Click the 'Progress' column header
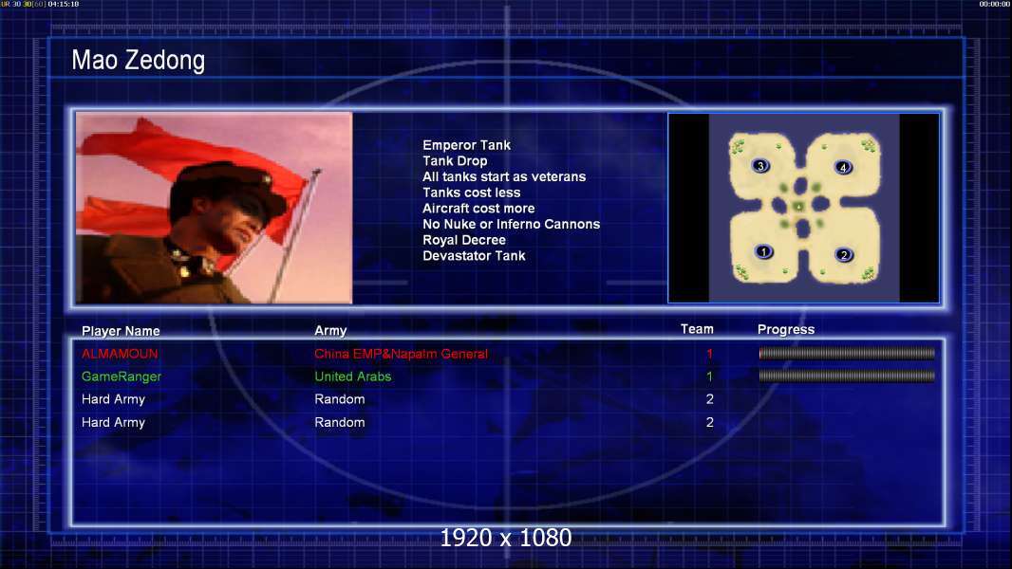The height and width of the screenshot is (569, 1012). pos(786,329)
